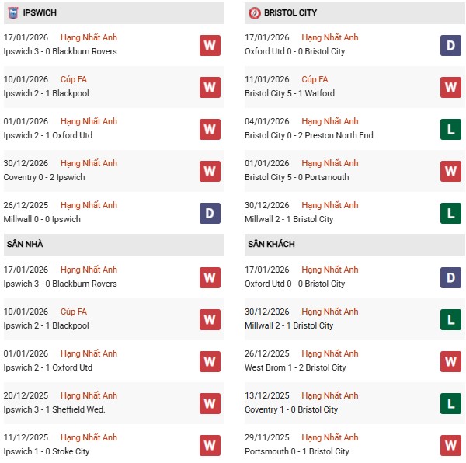
Task: Open Cúp FA link for Bristol City vs Watford
Action: click(x=315, y=79)
